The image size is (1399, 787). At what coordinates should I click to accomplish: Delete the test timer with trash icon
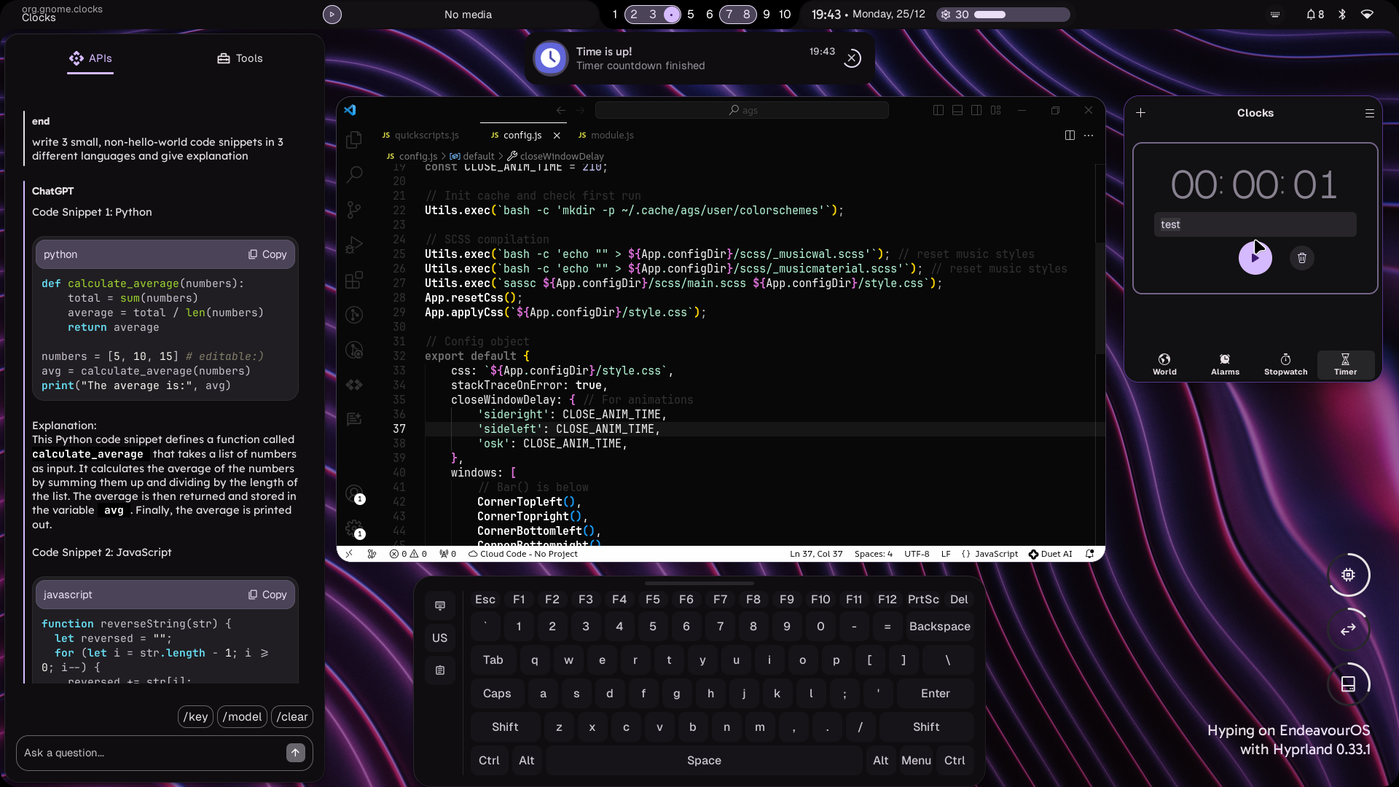[1301, 258]
